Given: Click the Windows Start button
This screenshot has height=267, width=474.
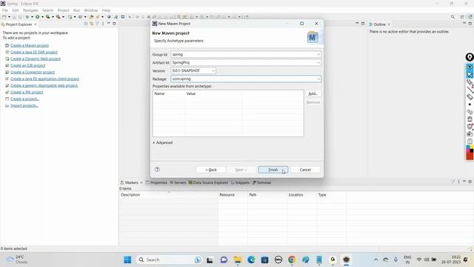Looking at the screenshot, I should [x=127, y=260].
